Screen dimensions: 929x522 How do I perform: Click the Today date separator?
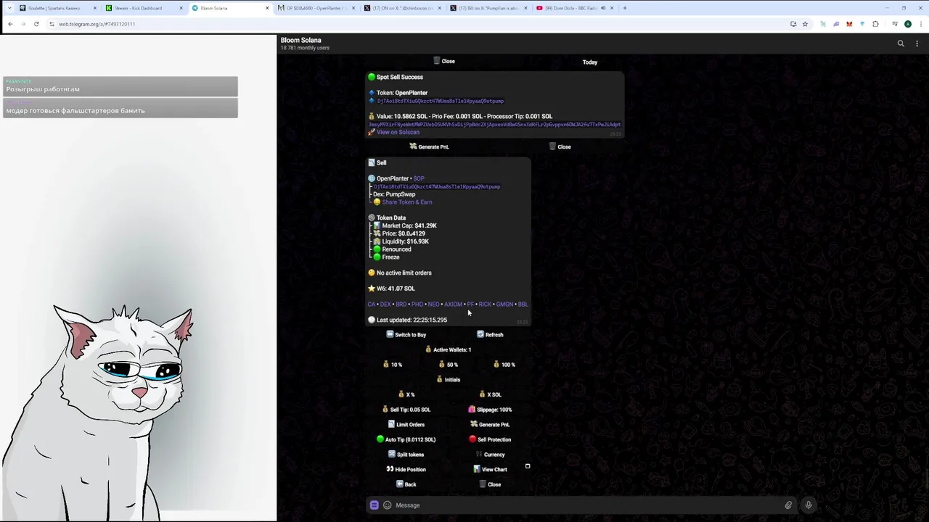pos(590,62)
